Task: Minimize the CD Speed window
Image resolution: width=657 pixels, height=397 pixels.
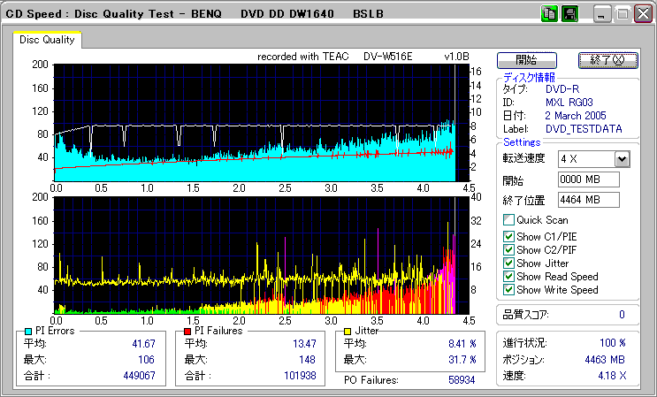Action: click(x=602, y=14)
